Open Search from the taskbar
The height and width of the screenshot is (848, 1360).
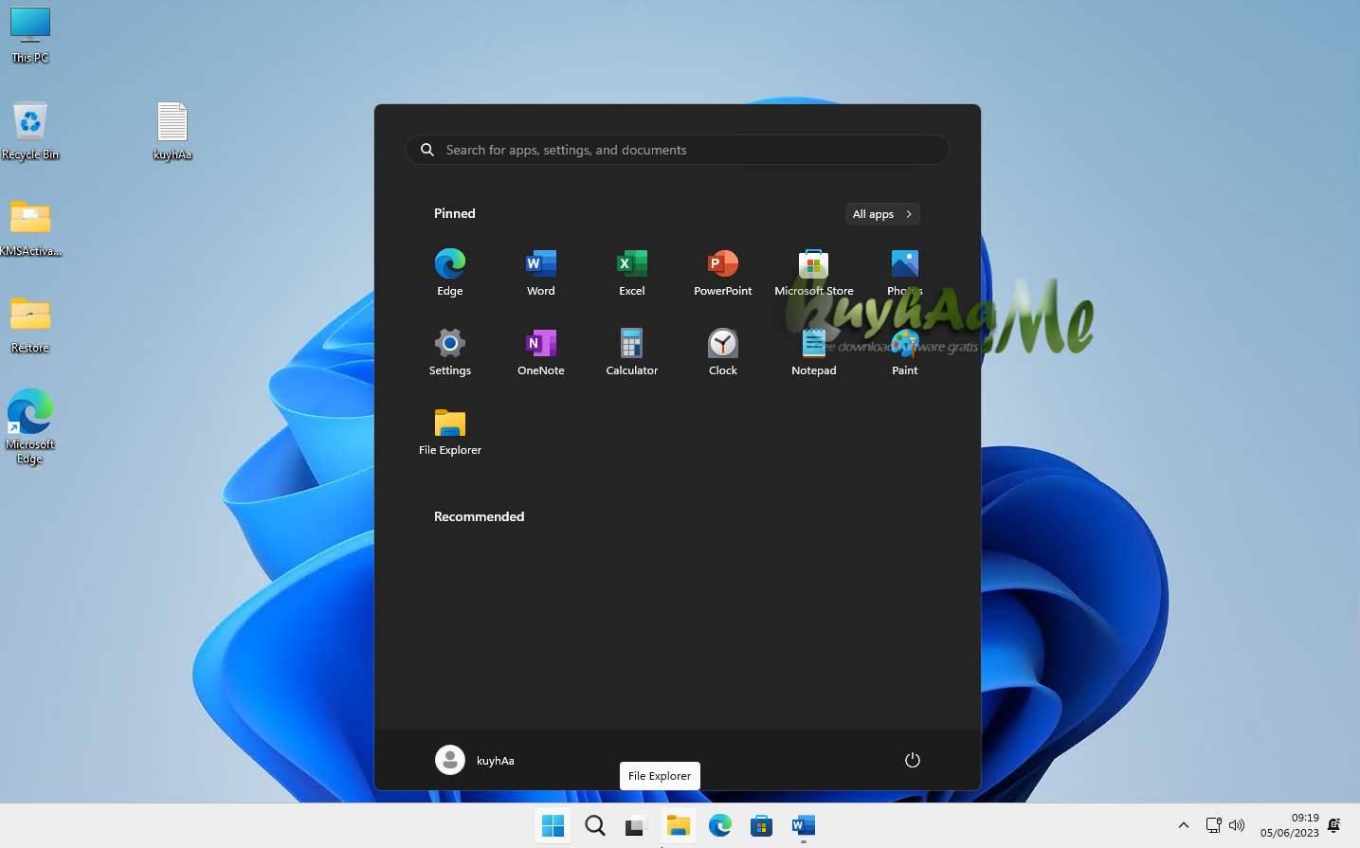click(595, 825)
